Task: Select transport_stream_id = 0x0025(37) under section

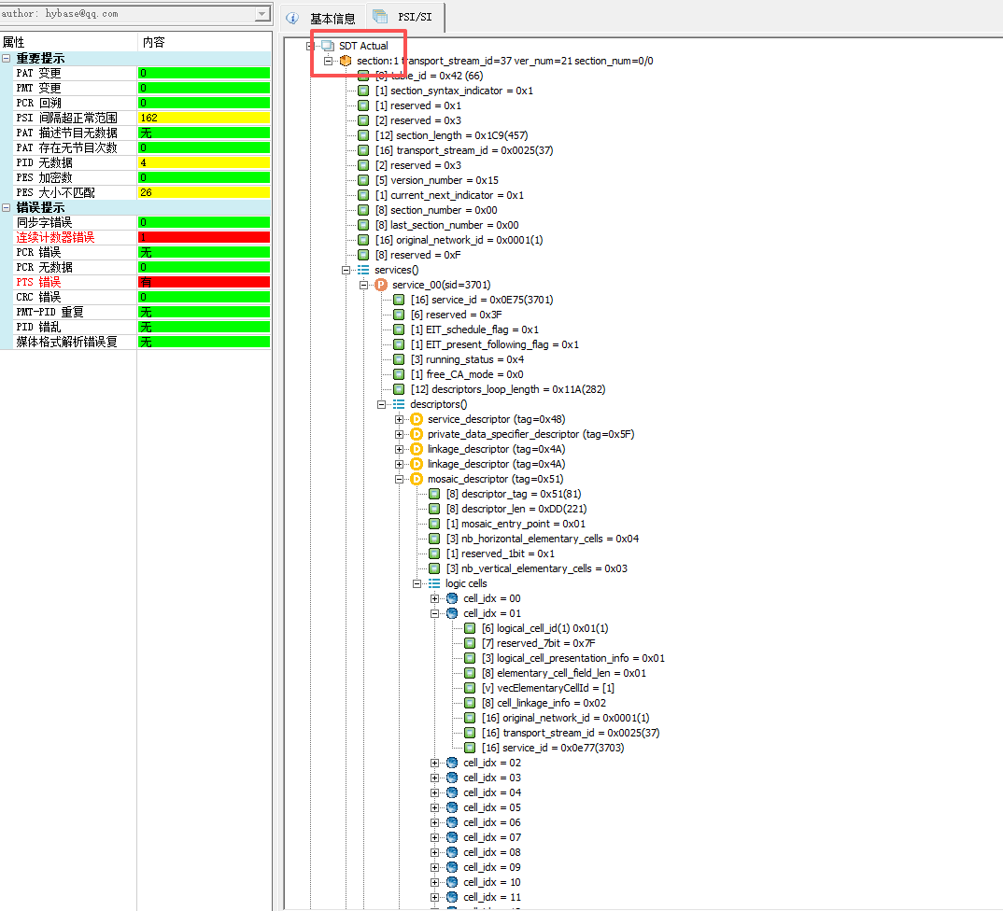Action: pyautogui.click(x=464, y=150)
